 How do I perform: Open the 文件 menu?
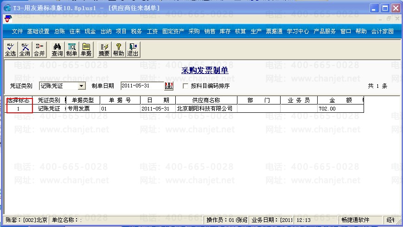tap(17, 31)
